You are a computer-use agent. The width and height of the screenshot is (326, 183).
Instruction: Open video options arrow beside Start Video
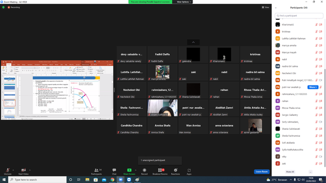click(x=30, y=170)
